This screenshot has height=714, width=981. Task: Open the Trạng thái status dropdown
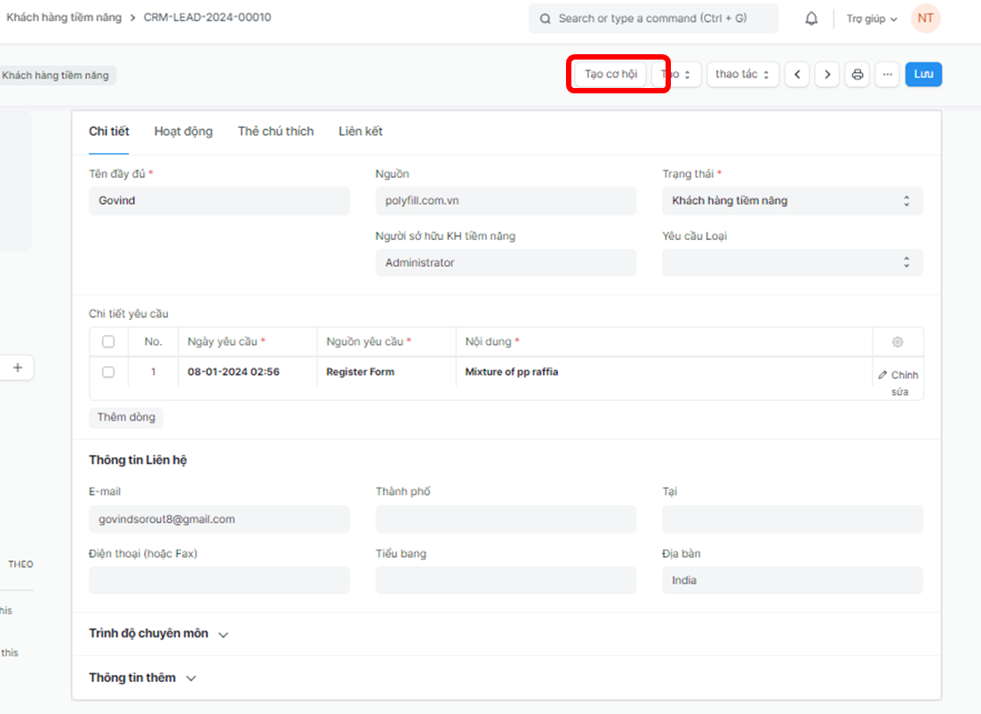tap(792, 201)
